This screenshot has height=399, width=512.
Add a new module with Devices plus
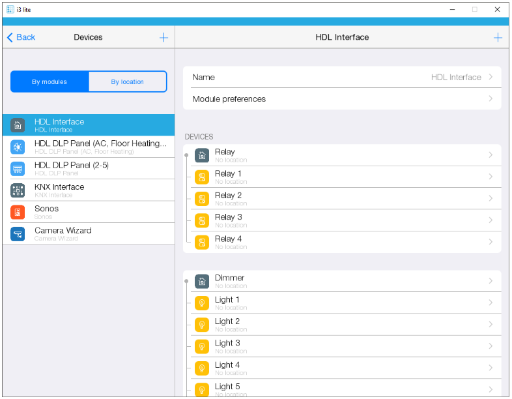[164, 38]
